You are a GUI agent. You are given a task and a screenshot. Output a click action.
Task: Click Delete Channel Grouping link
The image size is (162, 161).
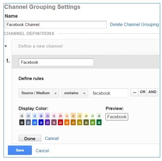pyautogui.click(x=134, y=24)
